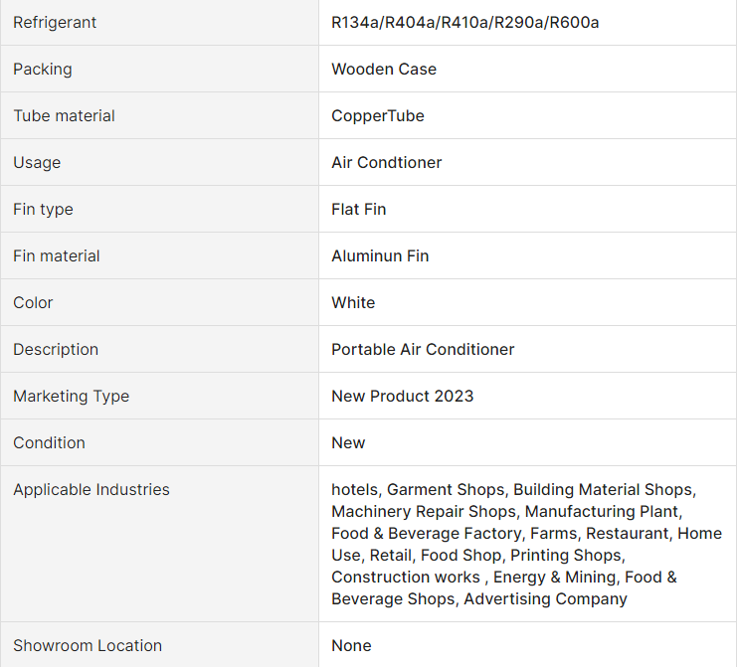
Task: Select the New Product 2023 value
Action: click(403, 396)
